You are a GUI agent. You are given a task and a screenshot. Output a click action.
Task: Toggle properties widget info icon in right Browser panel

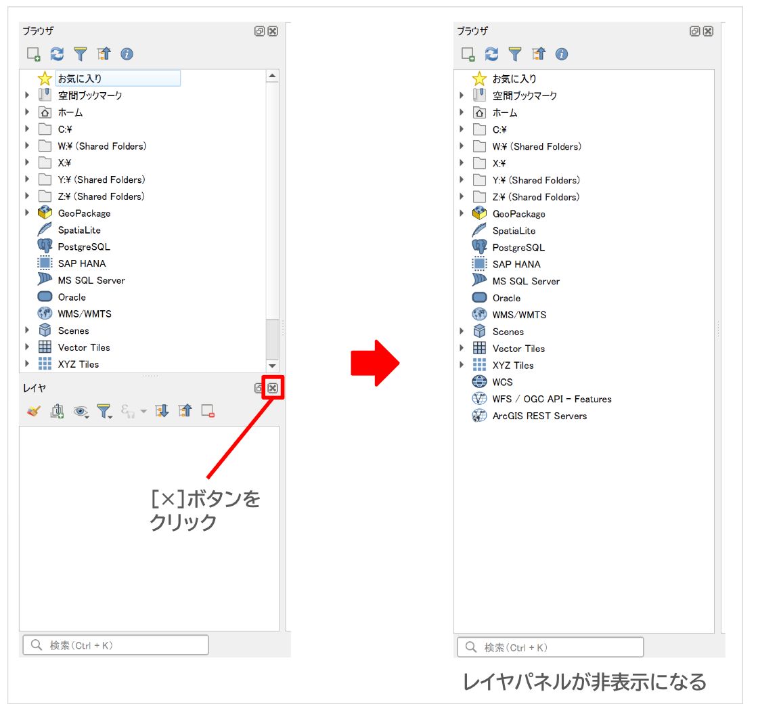tap(562, 54)
